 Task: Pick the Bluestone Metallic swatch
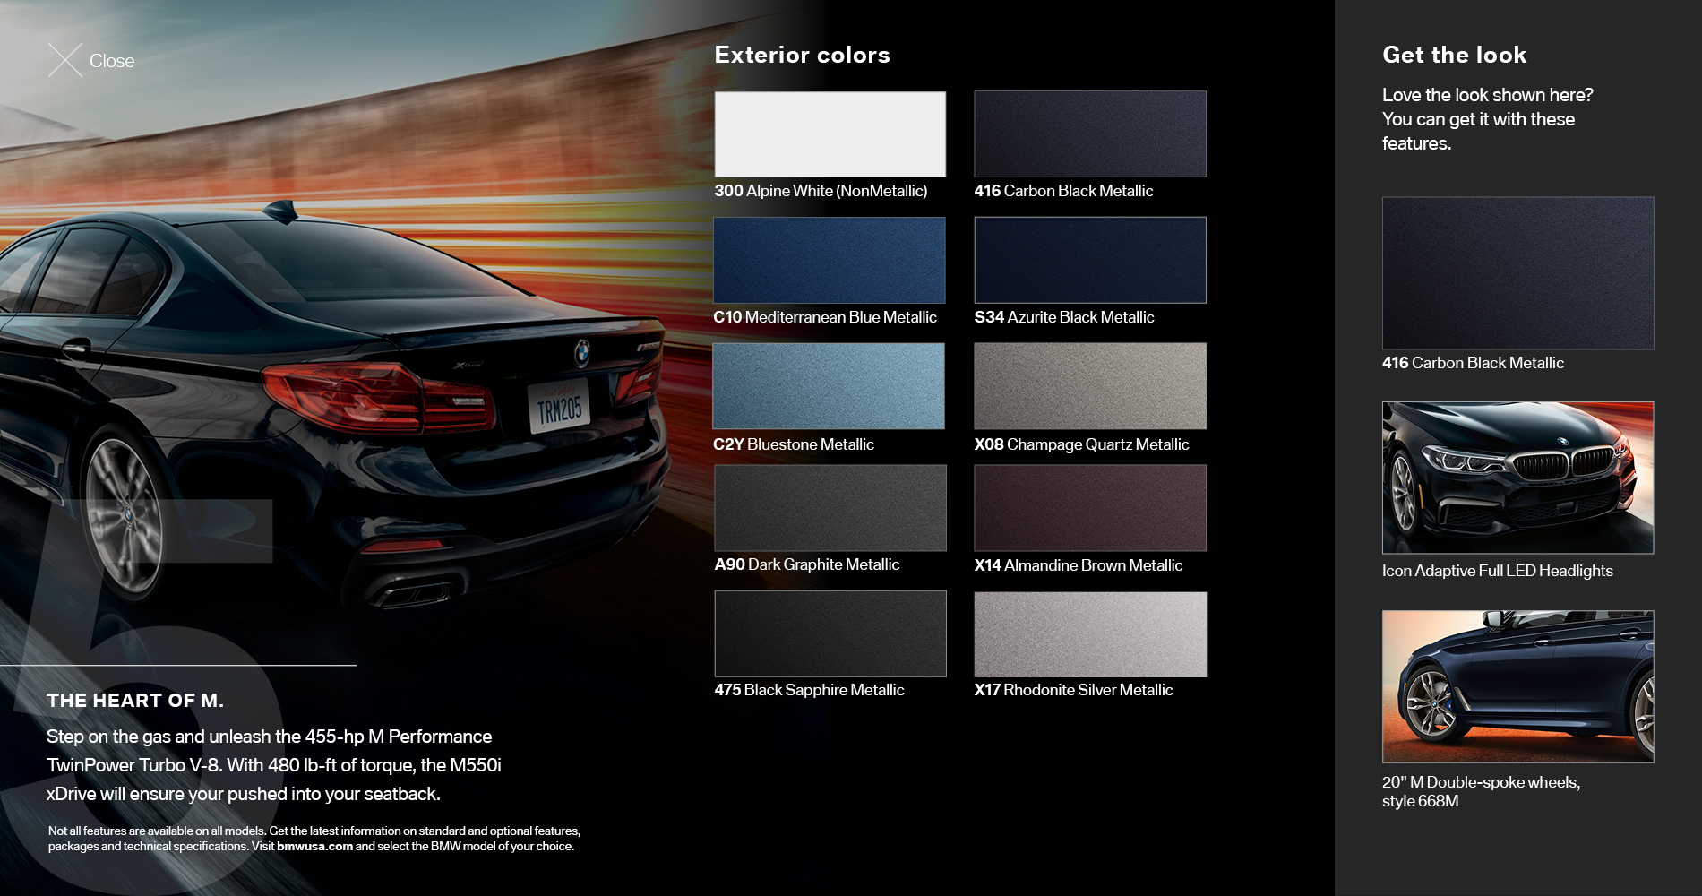coord(829,386)
